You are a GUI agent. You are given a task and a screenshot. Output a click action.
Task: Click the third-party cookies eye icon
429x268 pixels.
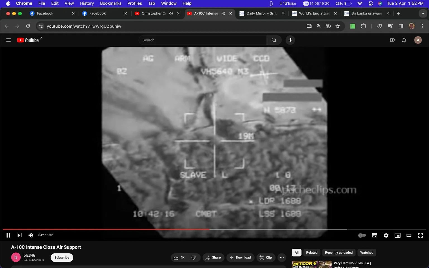[x=328, y=26]
